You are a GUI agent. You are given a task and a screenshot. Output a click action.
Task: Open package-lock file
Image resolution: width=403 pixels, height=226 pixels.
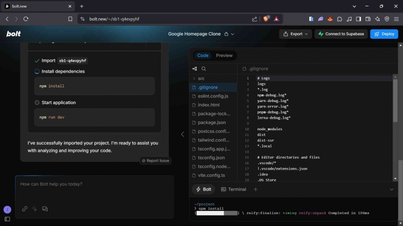(x=213, y=114)
